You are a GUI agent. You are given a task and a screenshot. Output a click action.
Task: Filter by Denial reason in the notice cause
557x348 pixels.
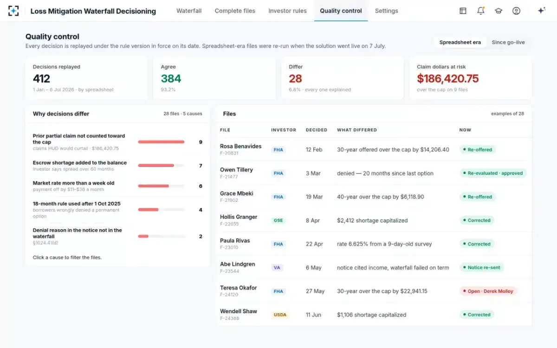tap(117, 236)
